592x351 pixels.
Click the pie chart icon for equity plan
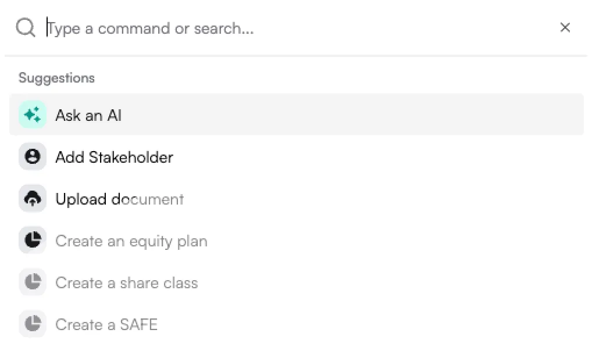33,241
